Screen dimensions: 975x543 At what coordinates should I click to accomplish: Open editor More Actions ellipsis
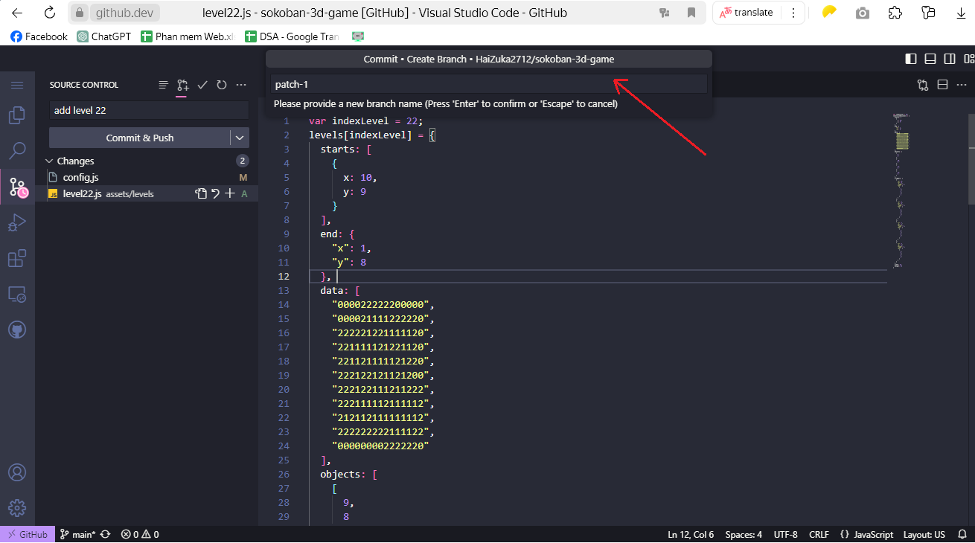point(961,85)
